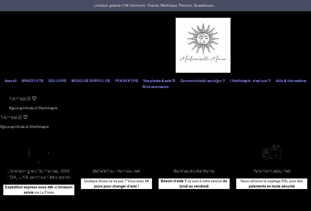Click Satisfait ou Remboursé heading

tap(116, 171)
